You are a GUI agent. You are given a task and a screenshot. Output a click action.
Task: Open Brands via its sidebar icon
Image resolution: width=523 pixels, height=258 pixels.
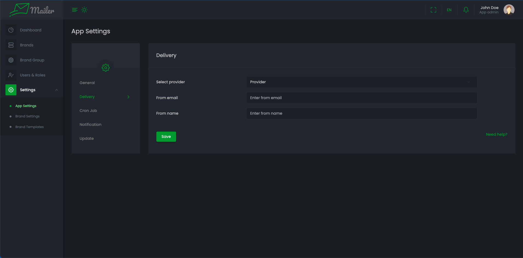tap(11, 45)
